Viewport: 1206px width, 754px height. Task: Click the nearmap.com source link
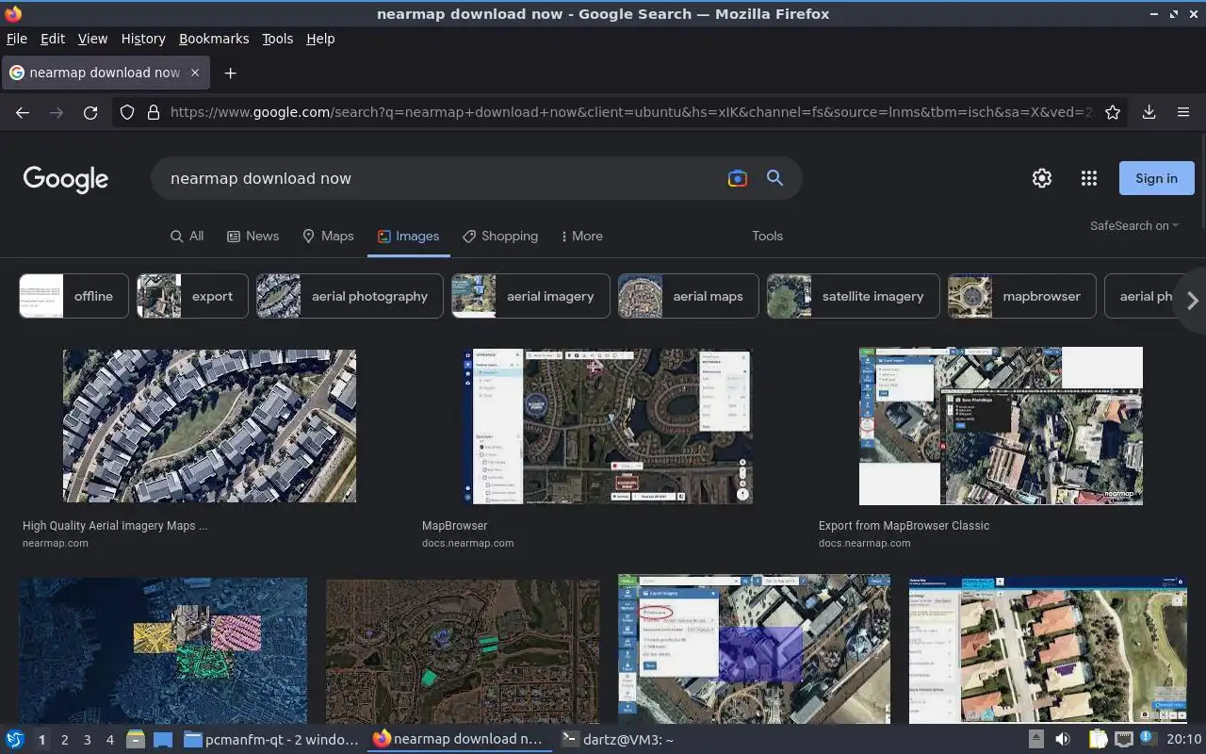tap(56, 543)
